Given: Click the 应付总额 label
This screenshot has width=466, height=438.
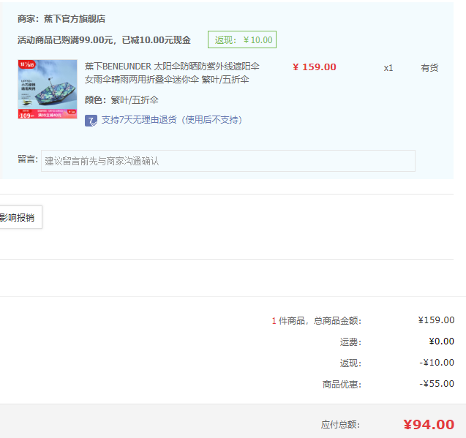Looking at the screenshot, I should click(341, 425).
